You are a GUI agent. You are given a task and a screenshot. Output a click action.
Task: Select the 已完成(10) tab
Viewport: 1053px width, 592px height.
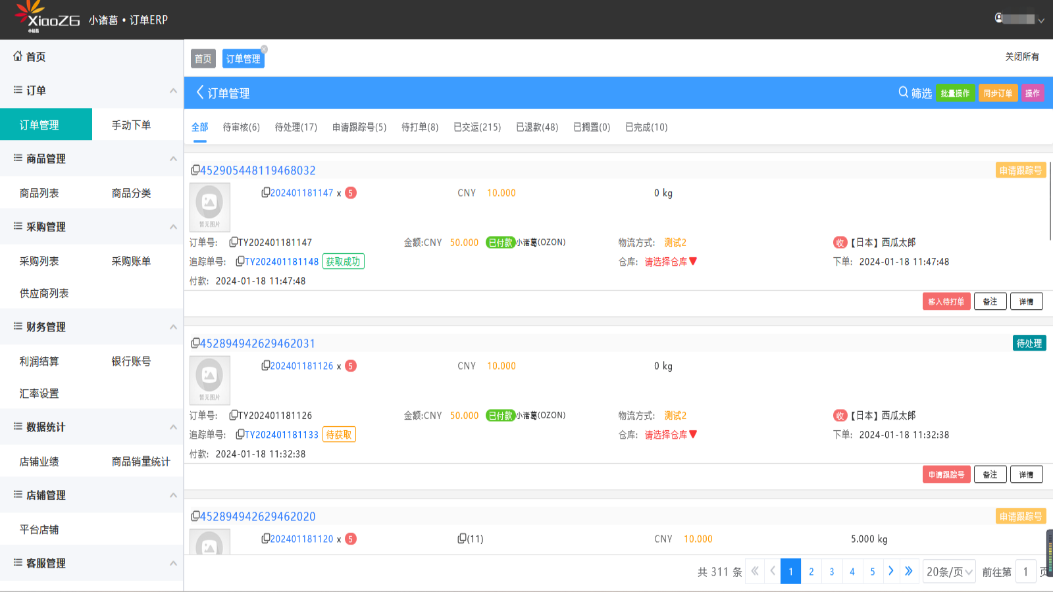pos(646,127)
